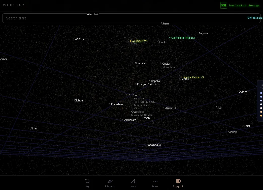The height and width of the screenshot is (190, 263).
Task: Select the star Hamal
Action: [137, 108]
